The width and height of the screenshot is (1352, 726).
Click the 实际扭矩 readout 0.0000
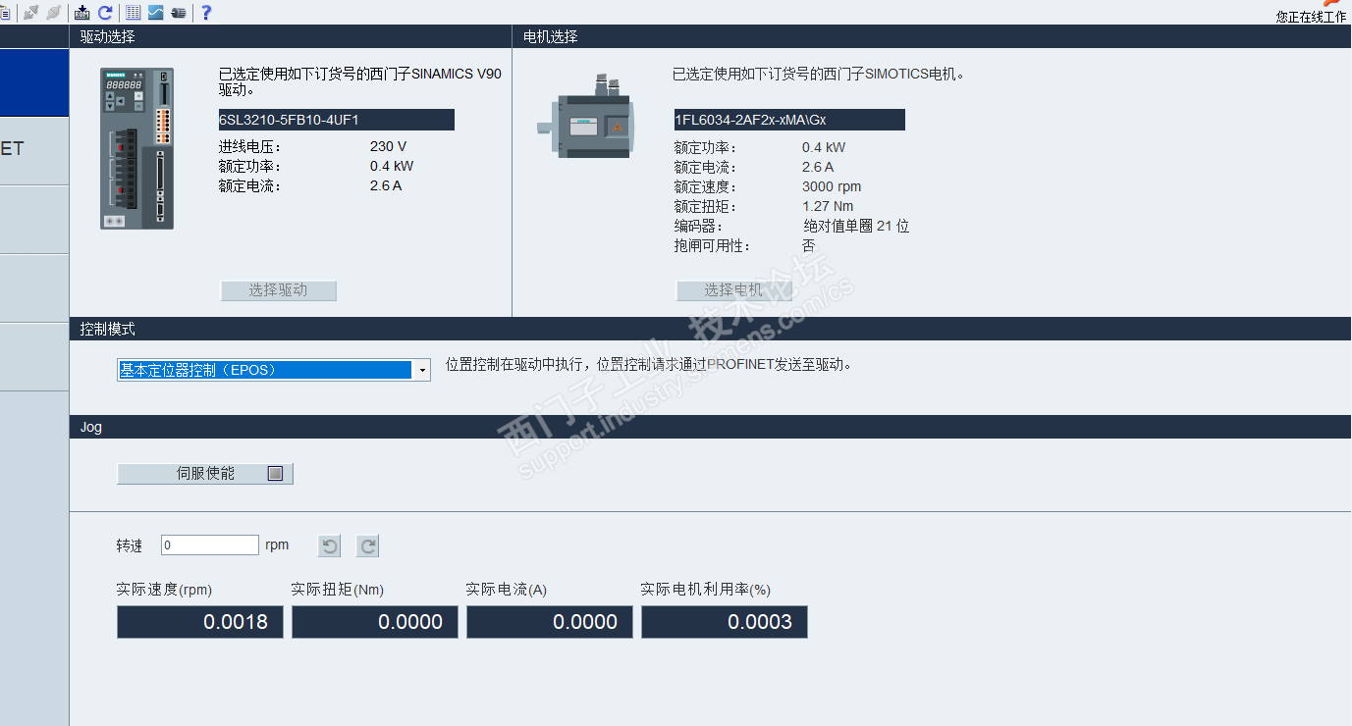(375, 622)
